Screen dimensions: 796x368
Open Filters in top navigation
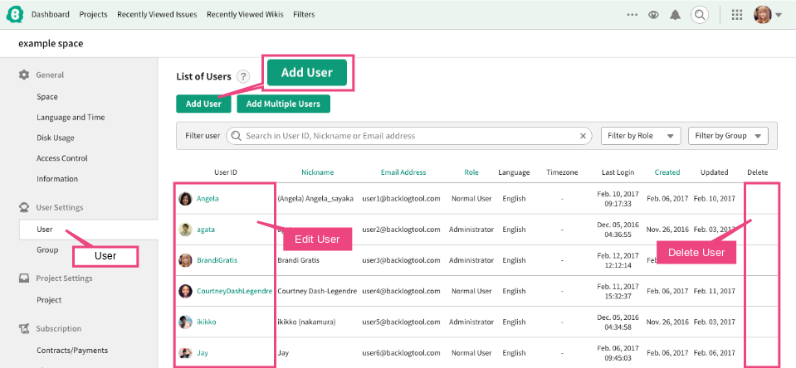(x=304, y=15)
